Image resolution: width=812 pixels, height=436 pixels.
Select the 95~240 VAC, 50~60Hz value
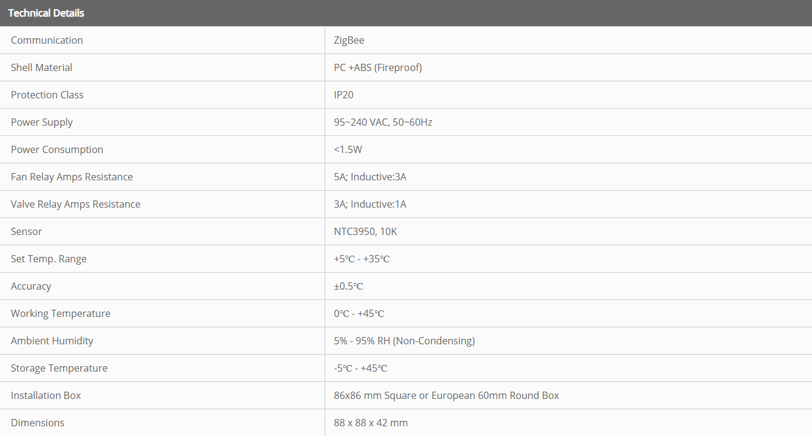coord(383,122)
